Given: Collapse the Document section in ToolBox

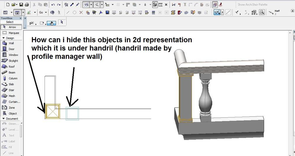Looking at the screenshot, I should pos(3,119).
